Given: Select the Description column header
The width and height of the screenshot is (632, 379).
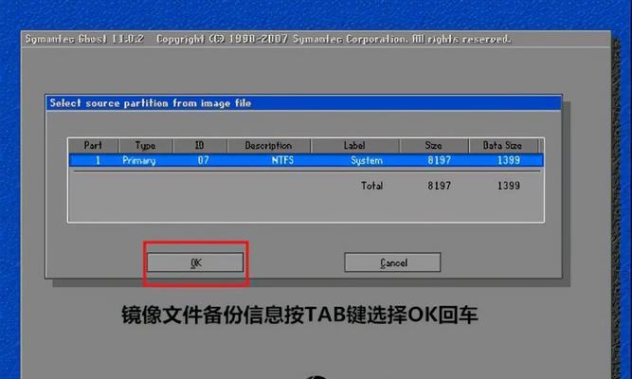Looking at the screenshot, I should click(x=268, y=146).
